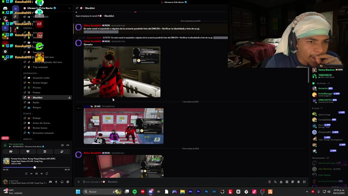This screenshot has height=196, width=348.
Task: Show hidden system tray icons chevron
Action: (307, 192)
